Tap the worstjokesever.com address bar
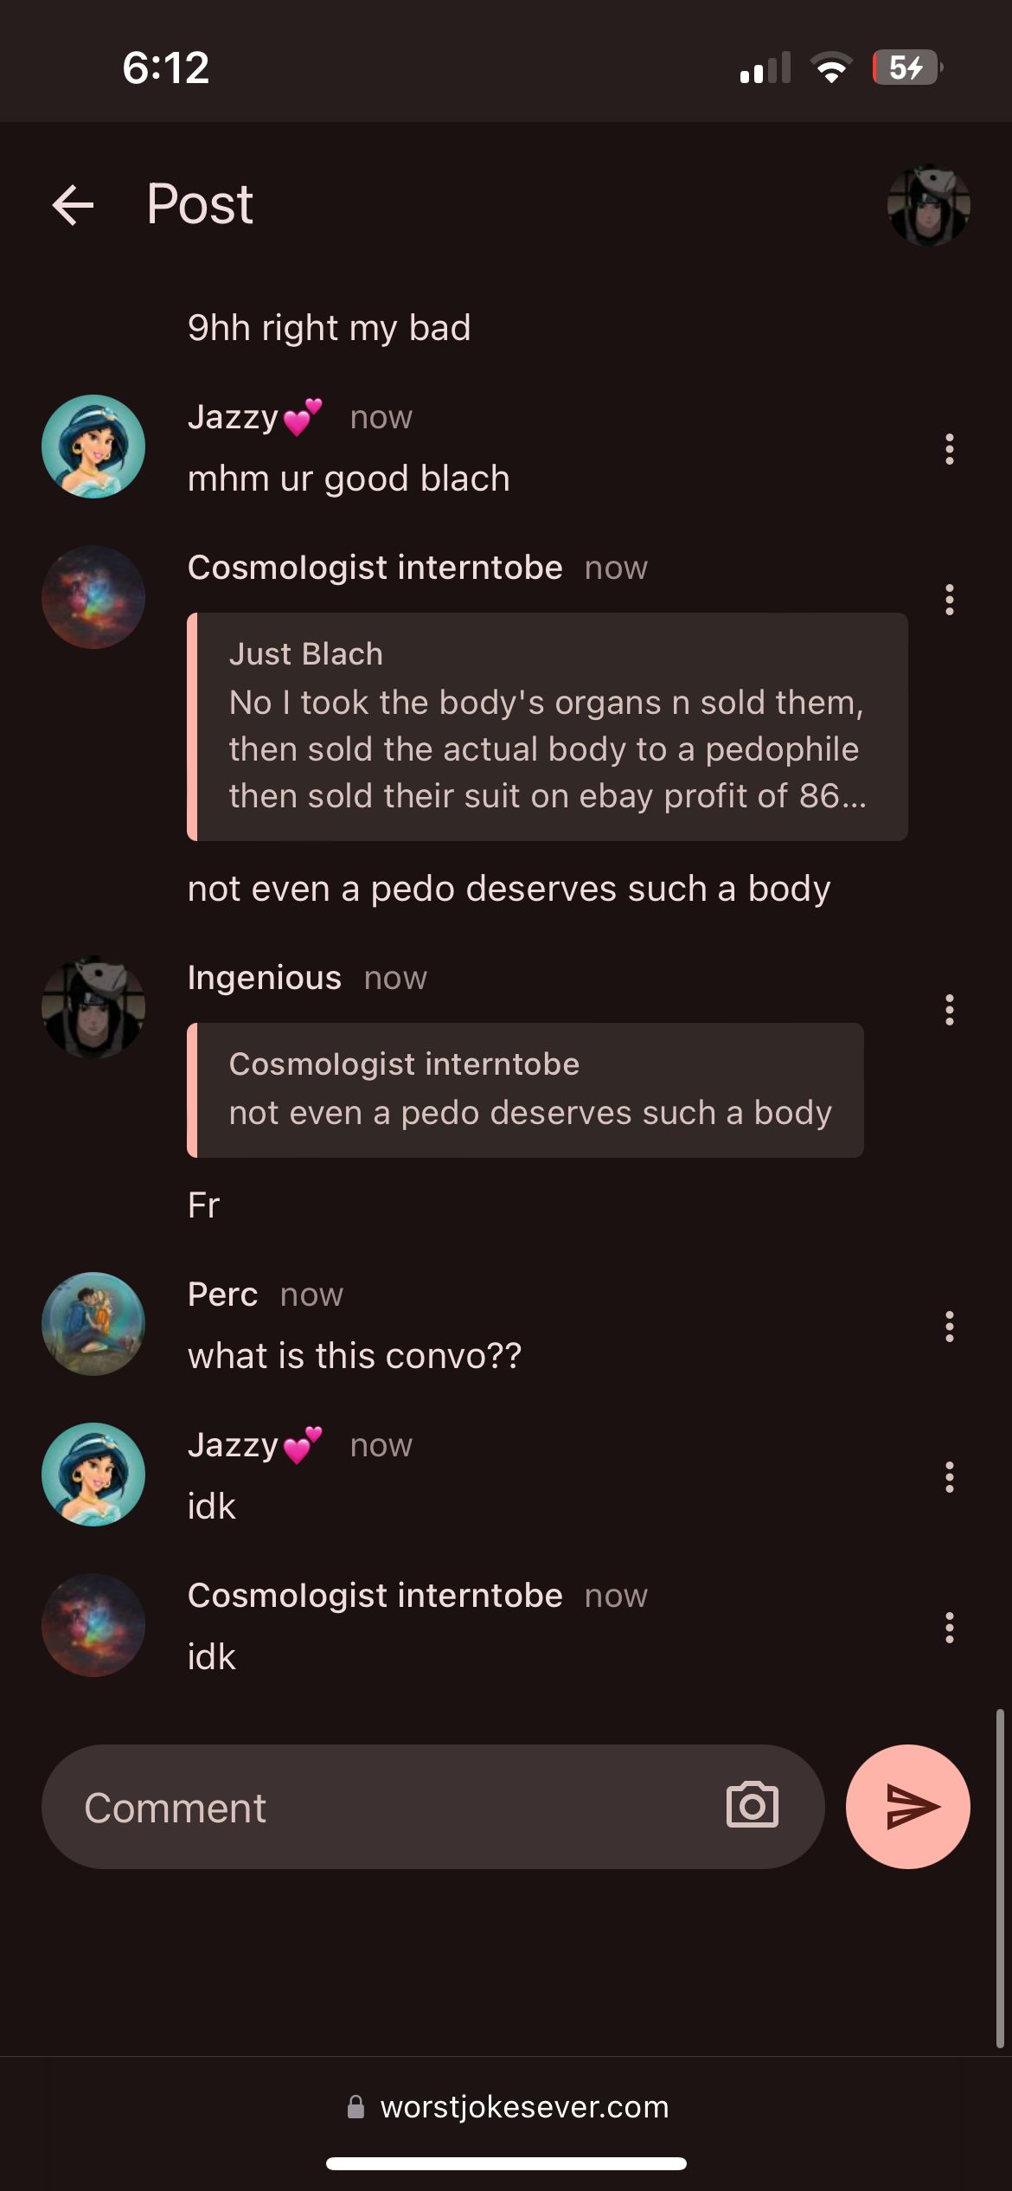 507,2106
